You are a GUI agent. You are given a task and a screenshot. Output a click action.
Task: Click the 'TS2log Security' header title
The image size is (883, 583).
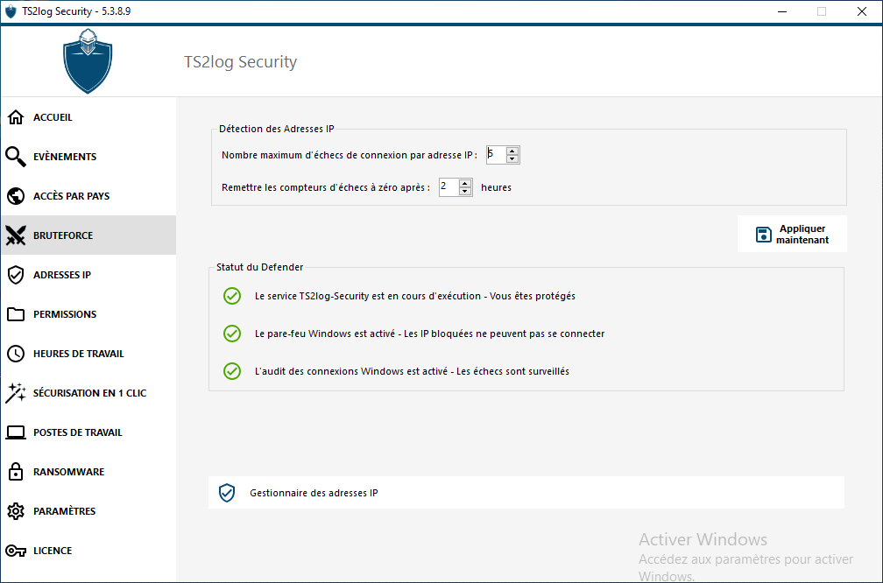tap(240, 62)
